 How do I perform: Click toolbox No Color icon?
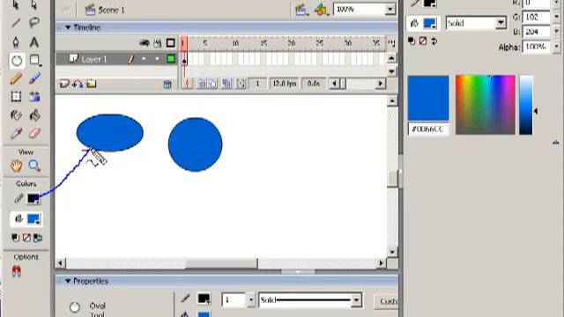(x=26, y=238)
